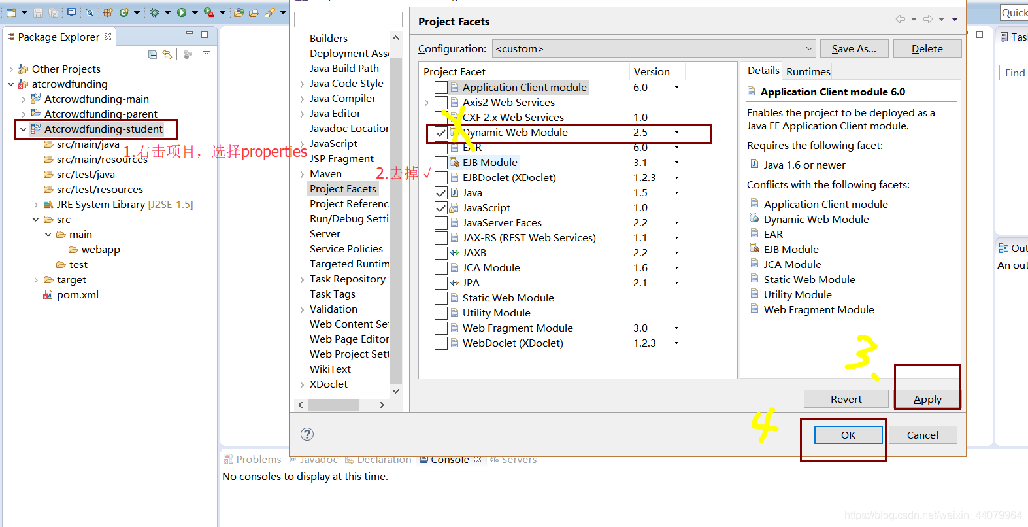Open the JPA version dropdown

(x=676, y=283)
